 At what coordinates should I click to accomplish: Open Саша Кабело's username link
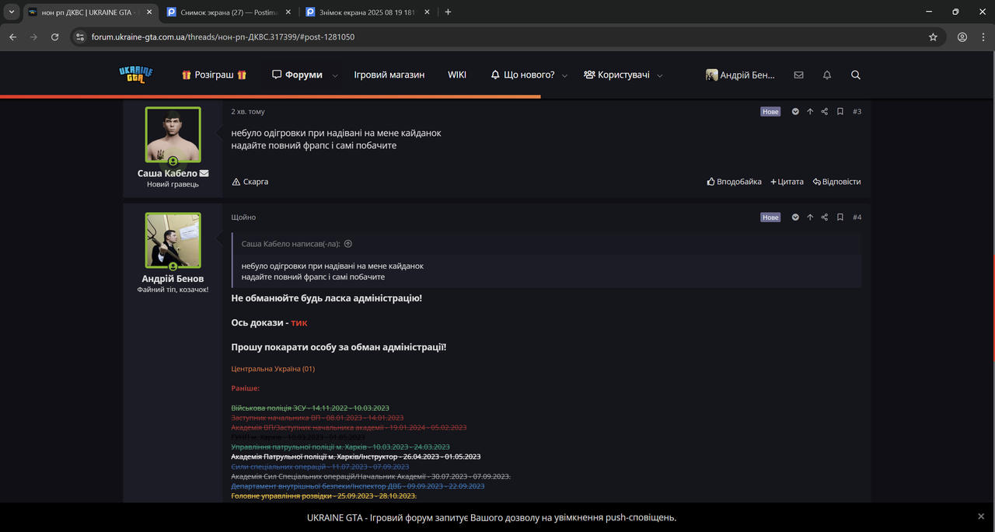click(167, 173)
